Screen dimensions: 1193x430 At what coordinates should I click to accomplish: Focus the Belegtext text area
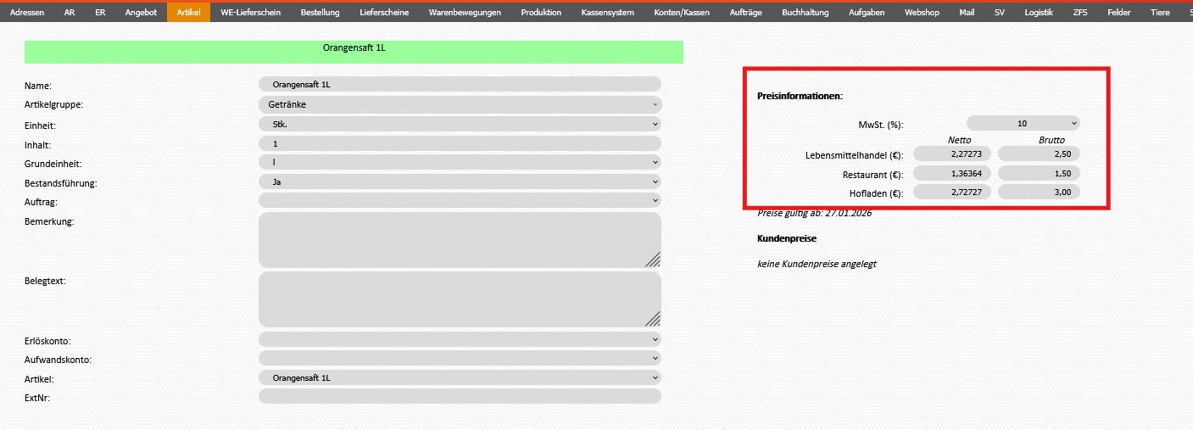(458, 299)
